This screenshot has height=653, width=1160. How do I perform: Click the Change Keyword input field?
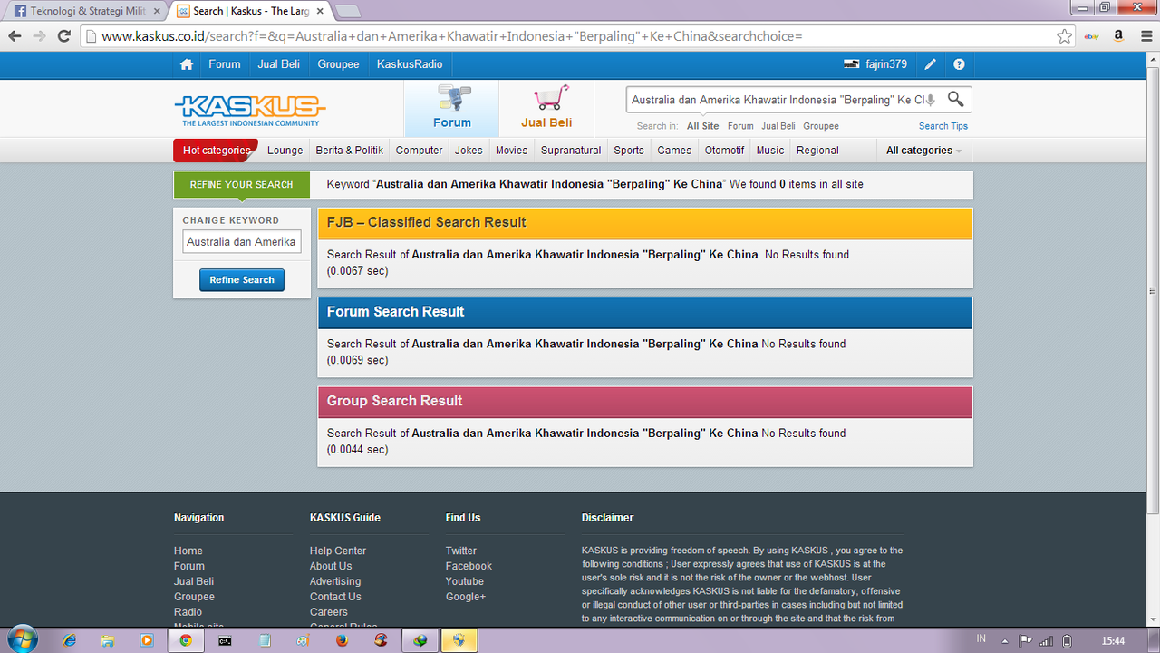pyautogui.click(x=242, y=242)
